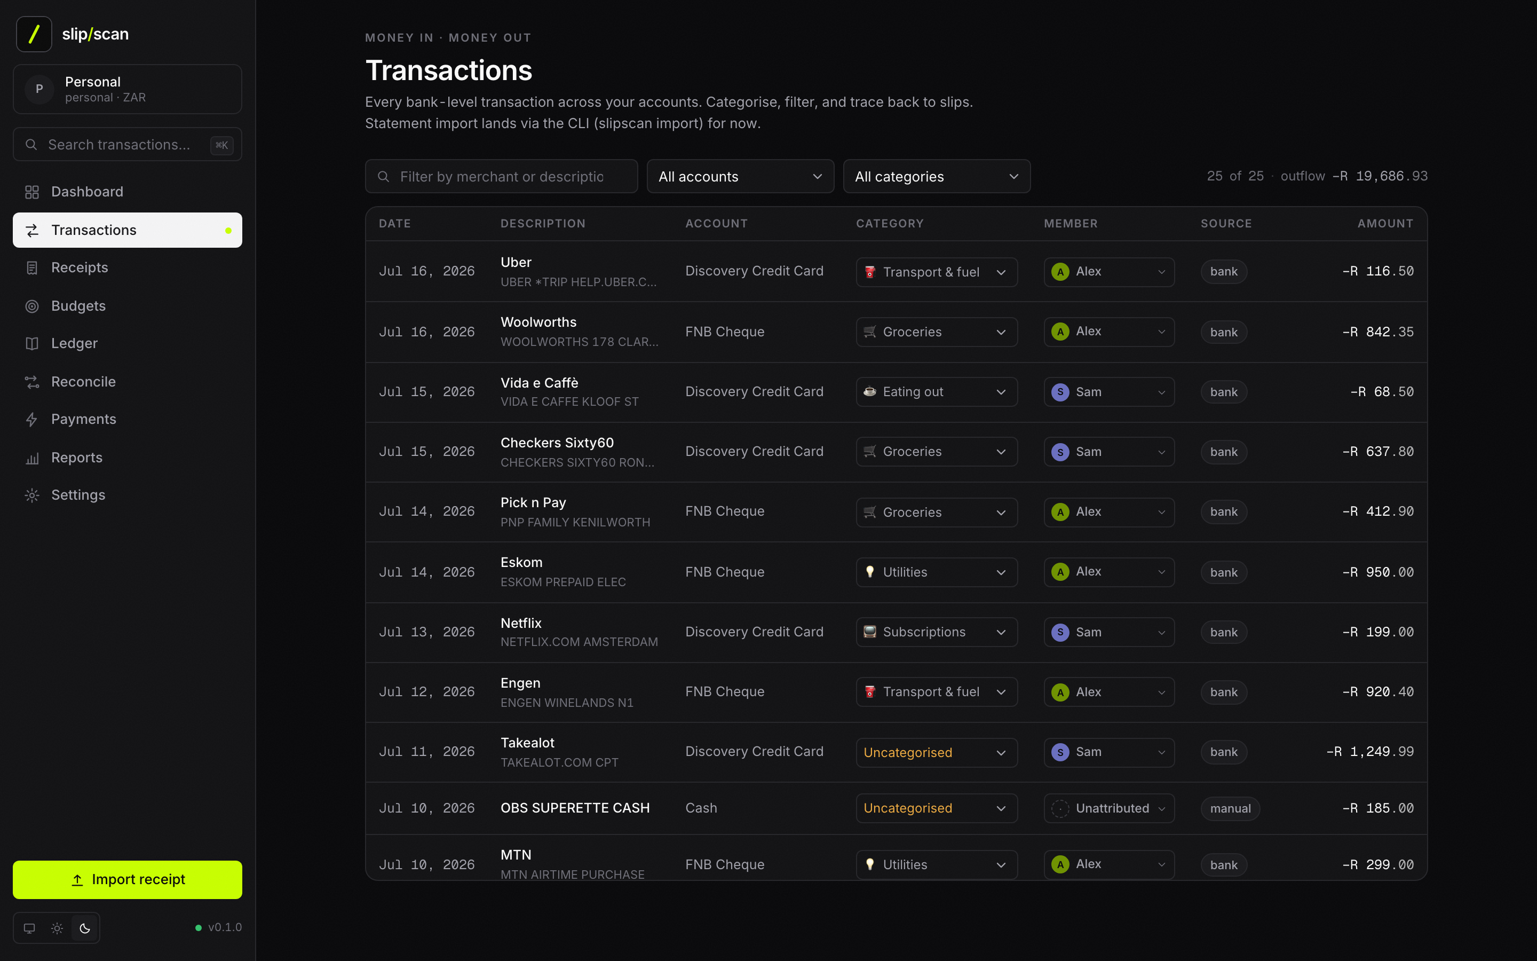The width and height of the screenshot is (1537, 961).
Task: Open the category dropdown for Uber
Action: [x=937, y=272]
